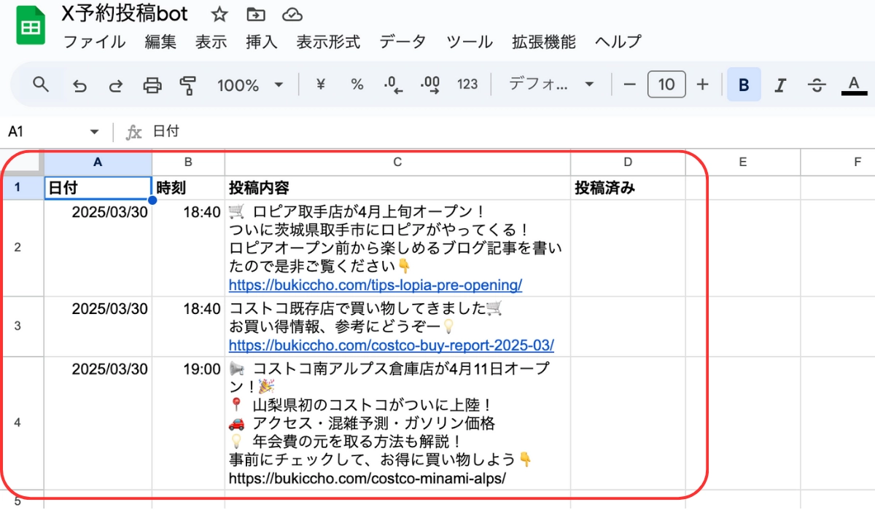
Task: Select the 投稿済み header cell
Action: coord(628,187)
